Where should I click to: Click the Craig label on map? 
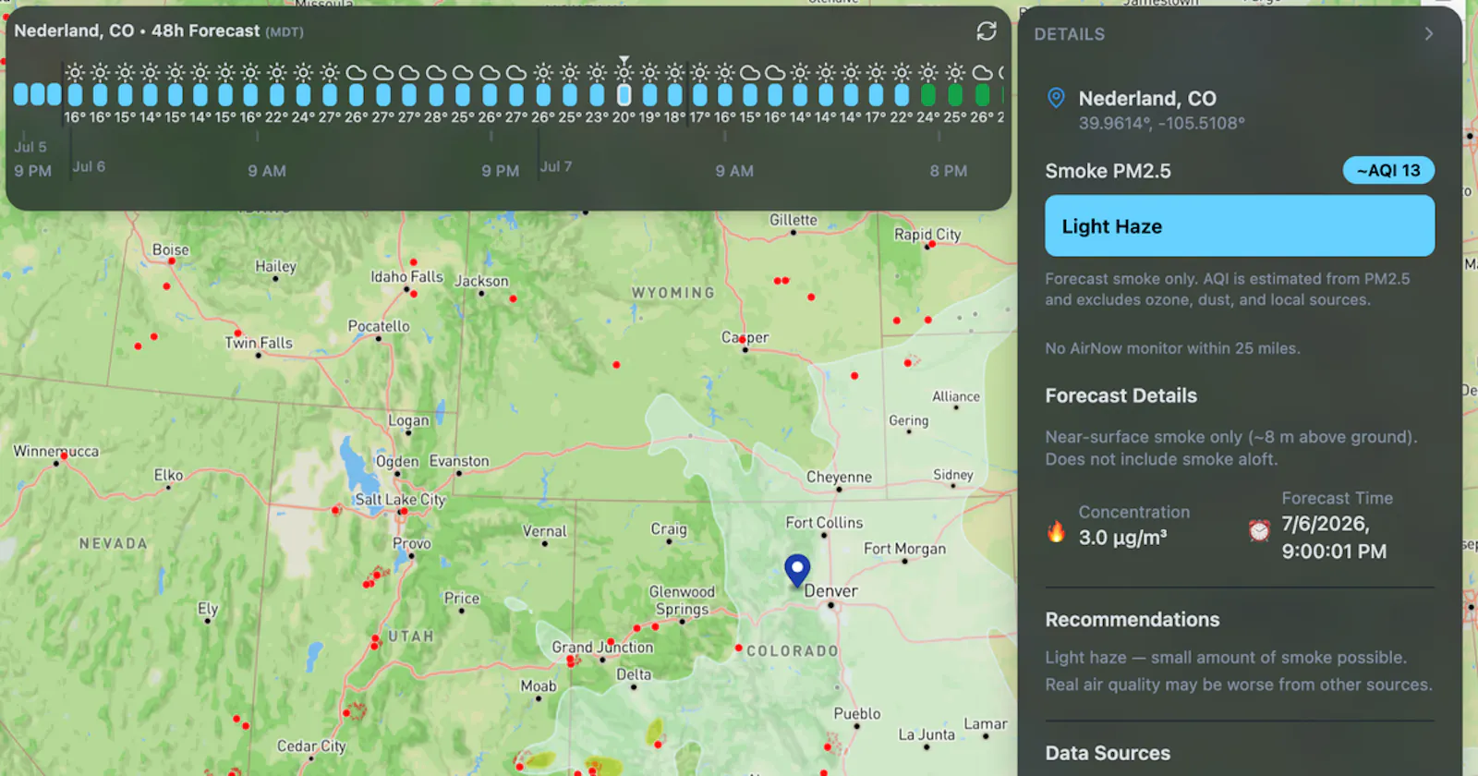pyautogui.click(x=669, y=529)
